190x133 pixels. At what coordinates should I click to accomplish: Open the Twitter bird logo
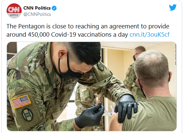pyautogui.click(x=173, y=7)
